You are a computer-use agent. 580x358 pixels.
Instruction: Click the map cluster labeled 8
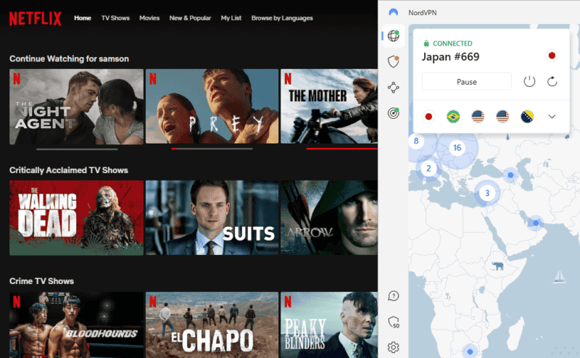[416, 141]
